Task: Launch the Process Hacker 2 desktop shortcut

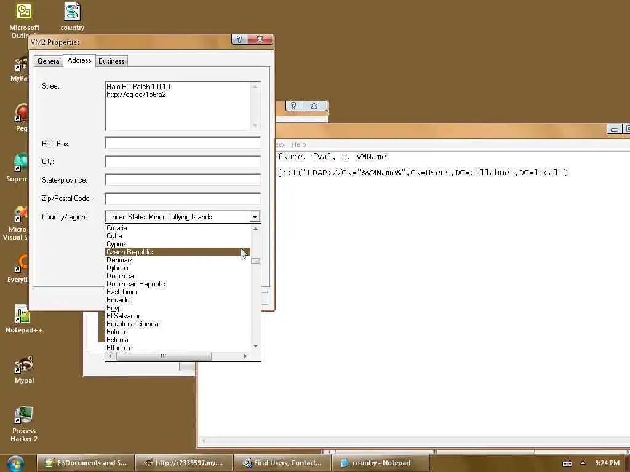Action: pyautogui.click(x=24, y=424)
